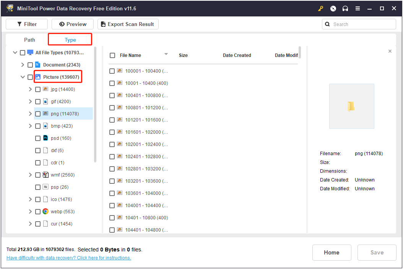This screenshot has width=403, height=269.
Task: Sort by Date Created column header
Action: [237, 55]
